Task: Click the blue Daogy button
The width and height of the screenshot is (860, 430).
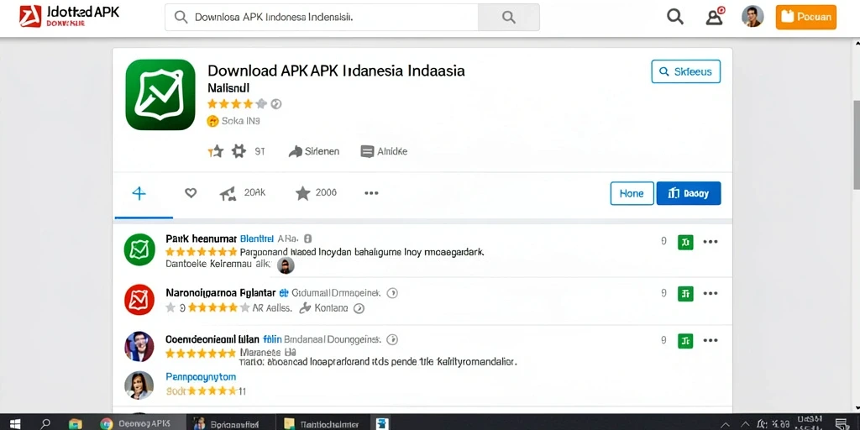Action: pyautogui.click(x=689, y=194)
